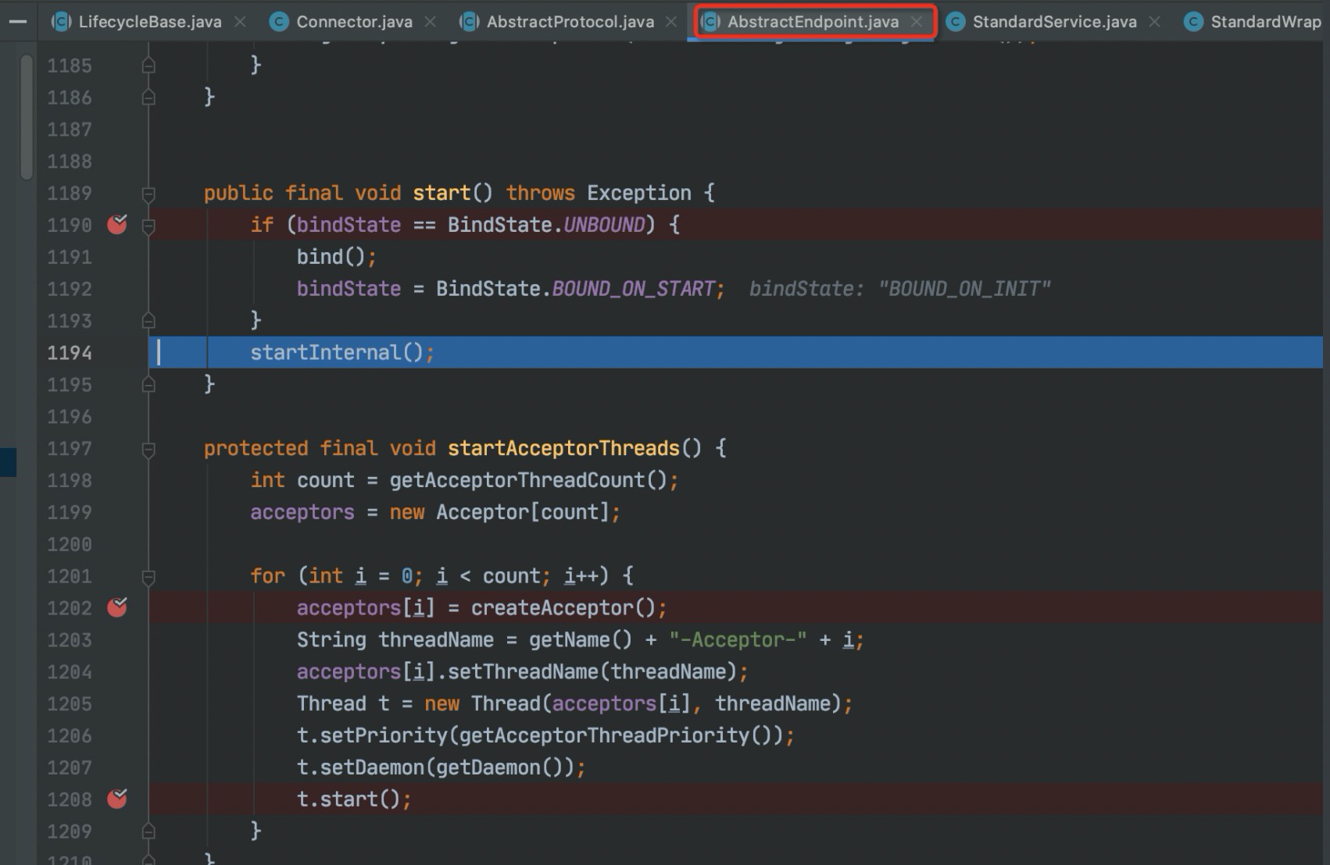The image size is (1330, 865).
Task: Collapse the if block at line 1190
Action: [x=148, y=226]
